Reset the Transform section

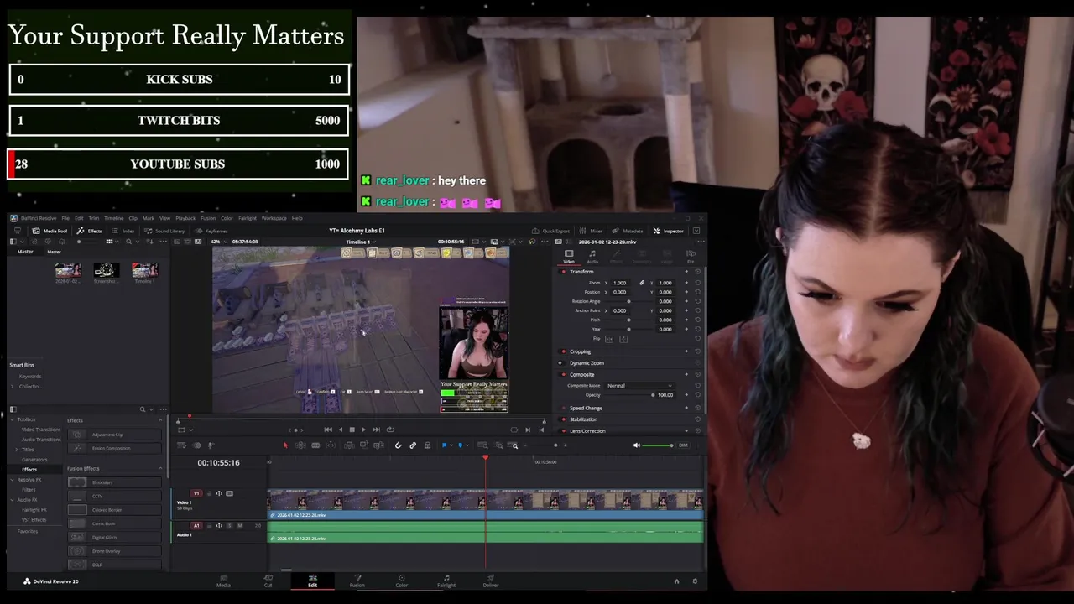click(x=697, y=272)
